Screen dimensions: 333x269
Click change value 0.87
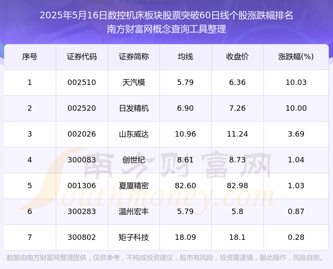click(296, 212)
